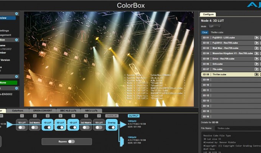
Task: Click the blue OUTPUT label badge
Action: coord(134,116)
